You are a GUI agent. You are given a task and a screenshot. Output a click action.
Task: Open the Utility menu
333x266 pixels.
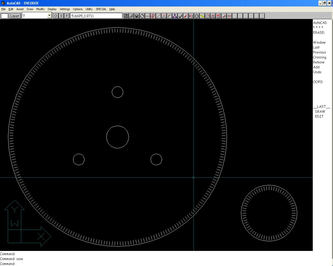coord(89,9)
